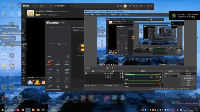200x112 pixels.
Task: Pop out the OBS sources dock icon
Action: (122, 71)
